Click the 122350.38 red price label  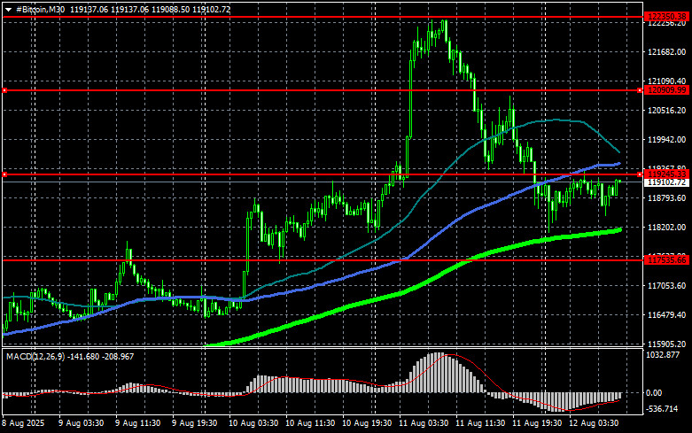[666, 17]
